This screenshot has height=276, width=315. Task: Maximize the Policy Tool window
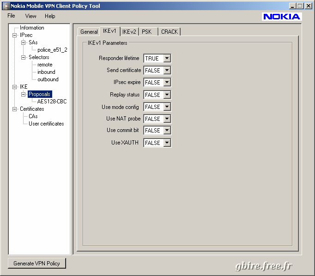[300, 6]
